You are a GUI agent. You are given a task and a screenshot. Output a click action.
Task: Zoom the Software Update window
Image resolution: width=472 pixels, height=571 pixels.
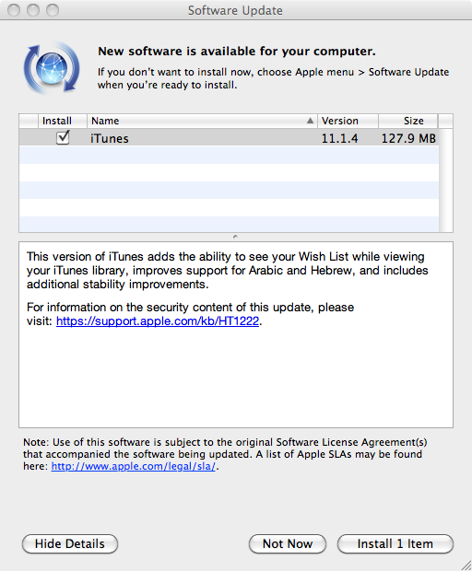(53, 10)
